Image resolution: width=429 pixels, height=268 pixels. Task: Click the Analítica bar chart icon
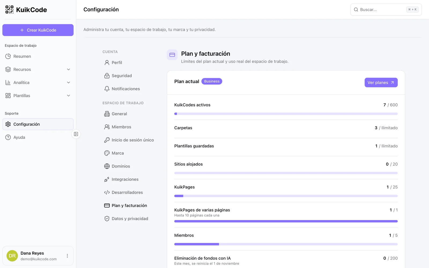(8, 83)
